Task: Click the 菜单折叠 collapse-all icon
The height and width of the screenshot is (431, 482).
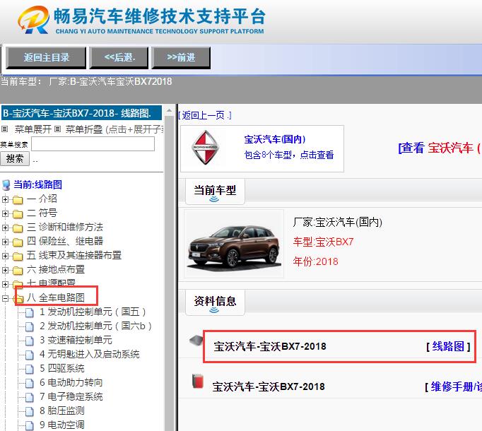Action: [57, 129]
